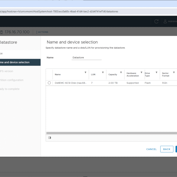Image resolution: width=177 pixels, height=177 pixels.
Task: Filter the LUN column
Action: coord(103,72)
